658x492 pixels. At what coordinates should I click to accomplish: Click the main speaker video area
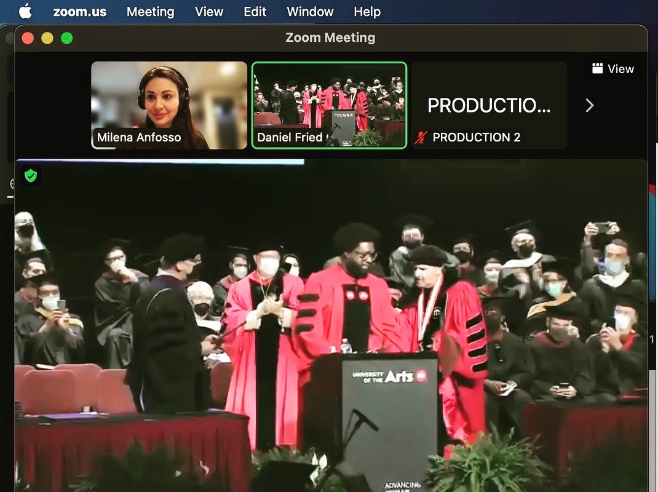[331, 326]
